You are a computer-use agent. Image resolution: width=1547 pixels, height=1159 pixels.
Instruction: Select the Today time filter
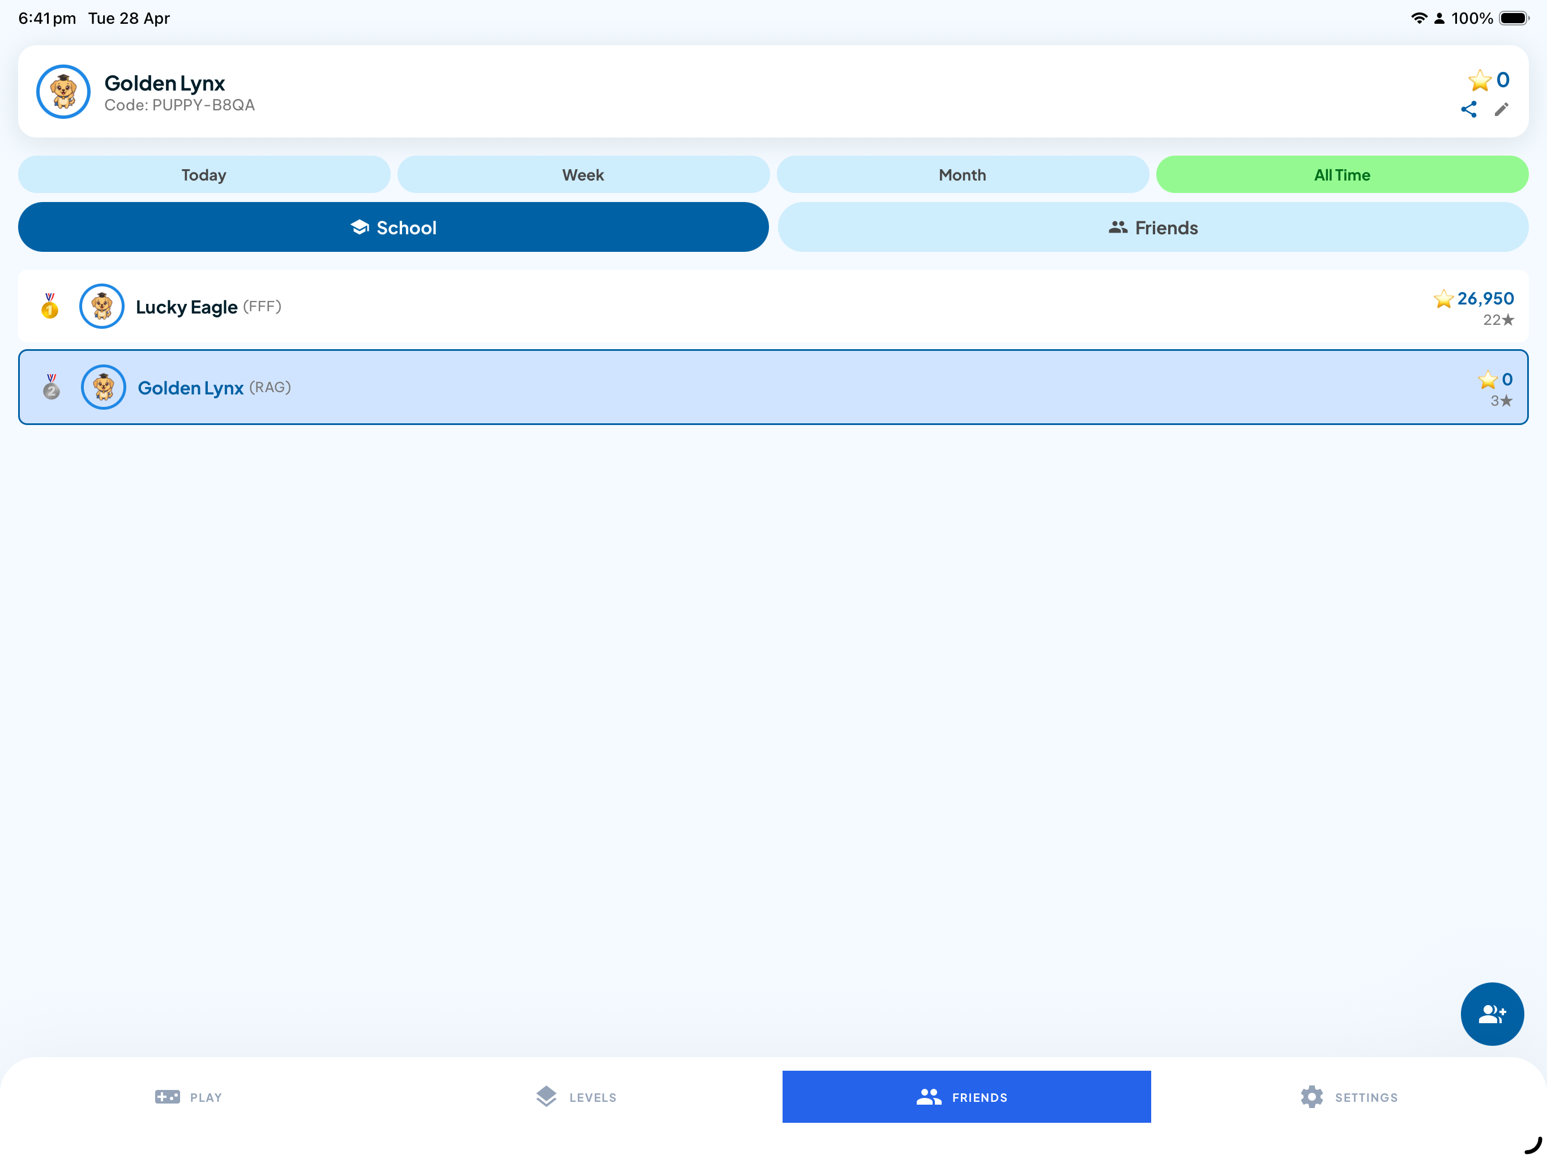tap(204, 175)
